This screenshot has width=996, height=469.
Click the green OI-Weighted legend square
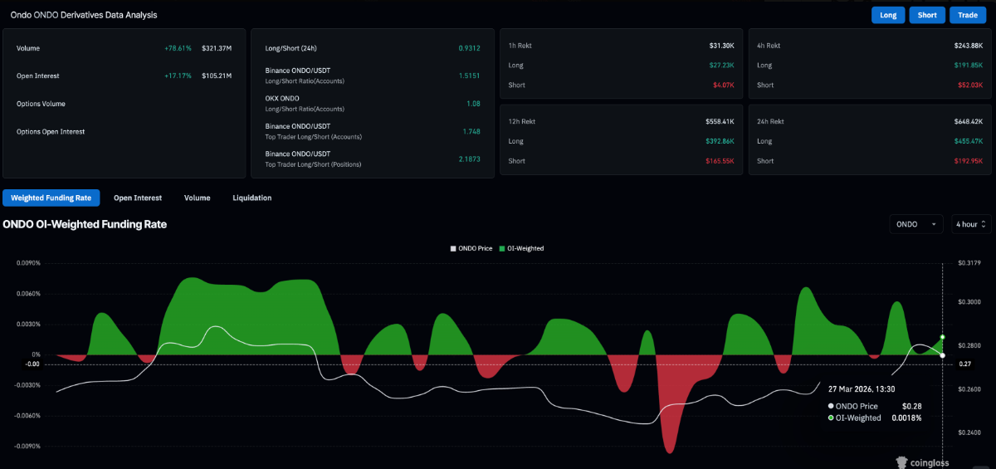(x=502, y=248)
